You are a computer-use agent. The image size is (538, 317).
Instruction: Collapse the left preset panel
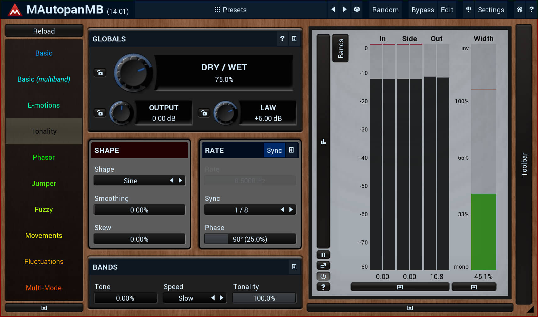pos(44,308)
